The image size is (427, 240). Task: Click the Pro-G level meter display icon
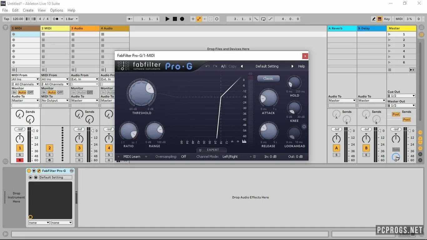pos(244,141)
